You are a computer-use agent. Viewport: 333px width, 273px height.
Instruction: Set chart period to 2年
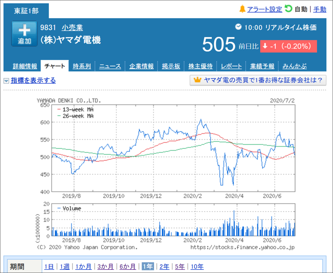[x=164, y=267]
